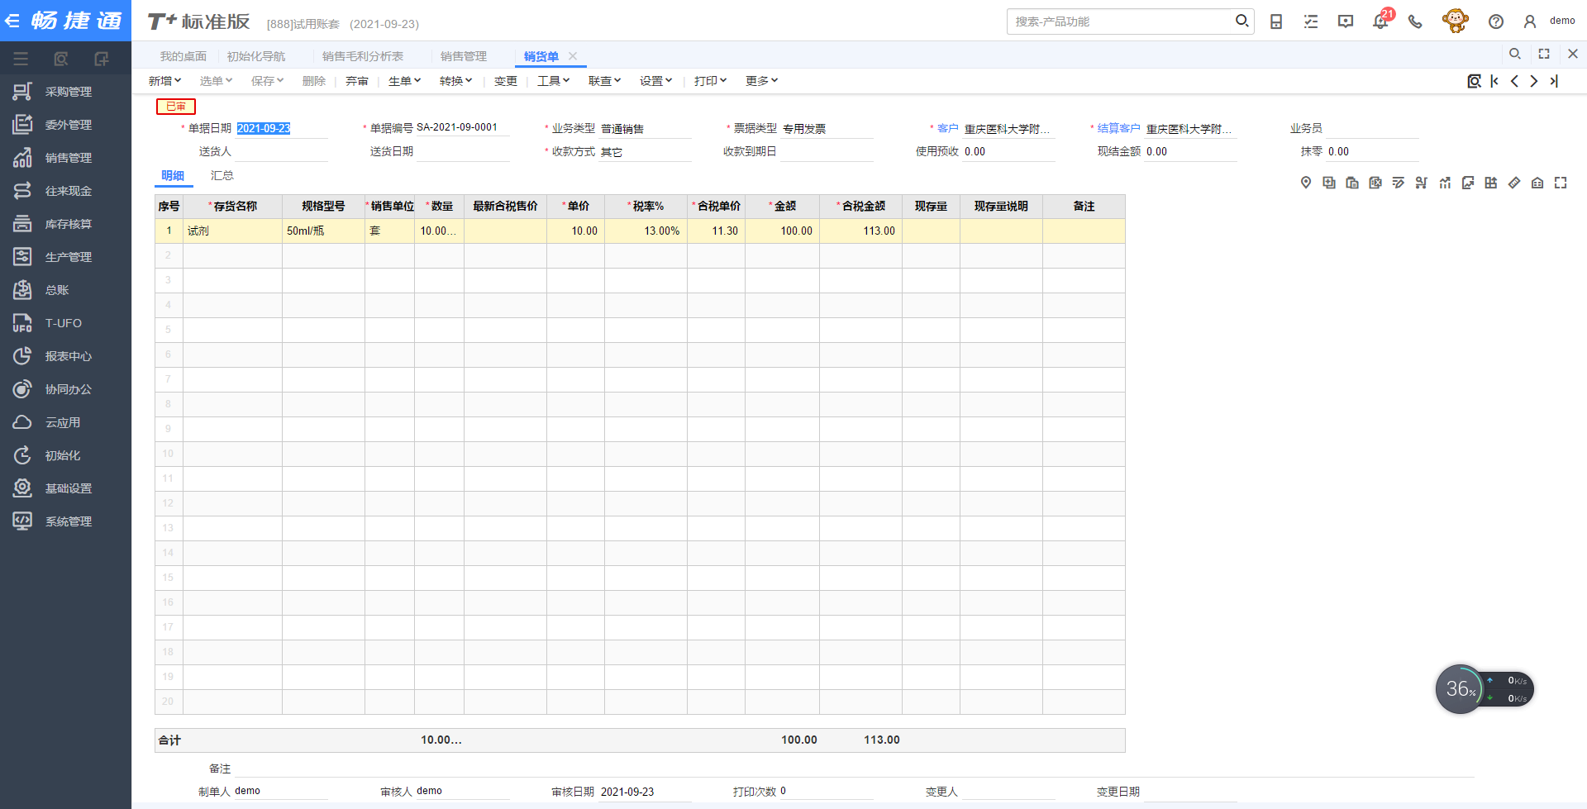Image resolution: width=1587 pixels, height=809 pixels.
Task: Click the search magnifier in tab bar
Action: [1515, 54]
